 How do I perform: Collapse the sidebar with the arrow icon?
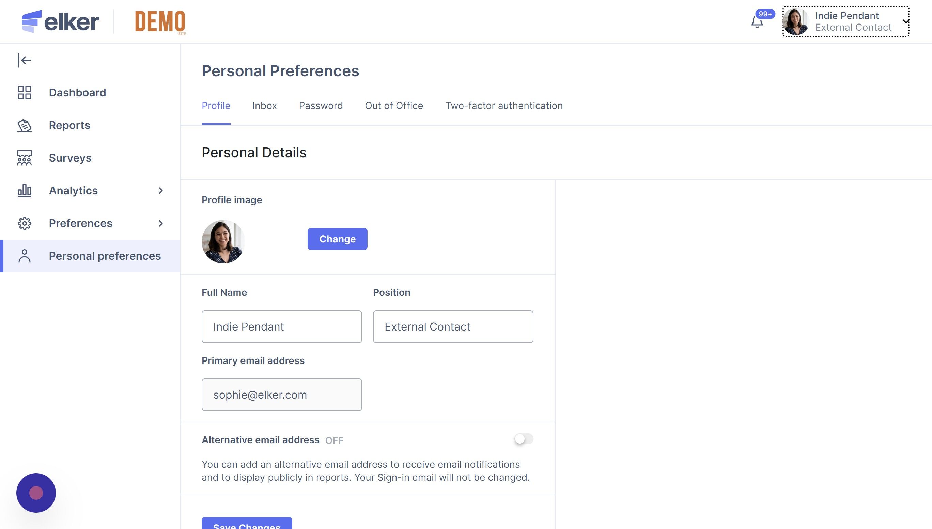pos(24,60)
